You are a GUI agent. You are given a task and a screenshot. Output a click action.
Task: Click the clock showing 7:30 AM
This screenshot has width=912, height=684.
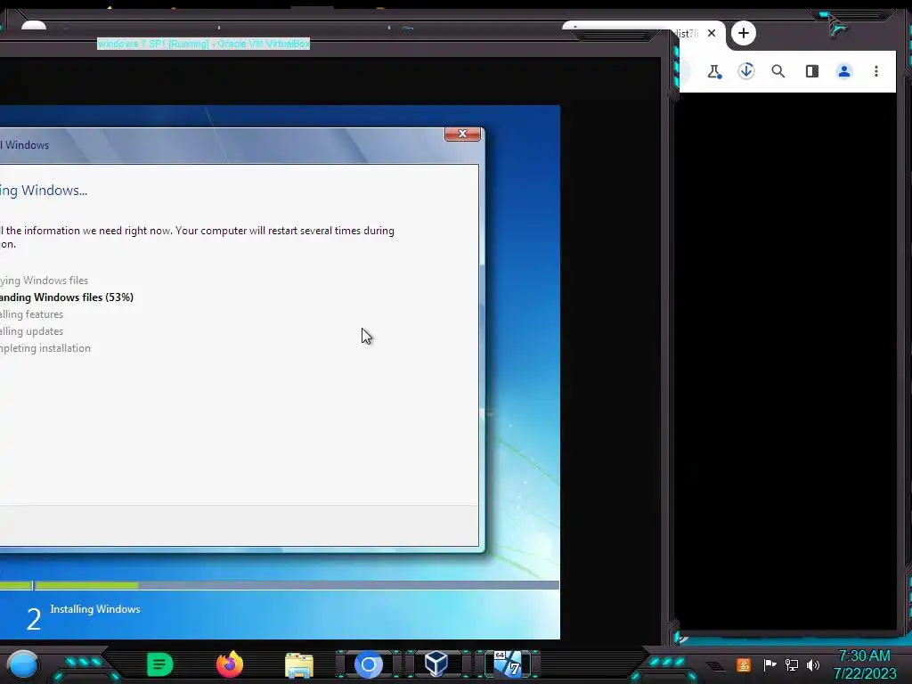[x=864, y=656]
